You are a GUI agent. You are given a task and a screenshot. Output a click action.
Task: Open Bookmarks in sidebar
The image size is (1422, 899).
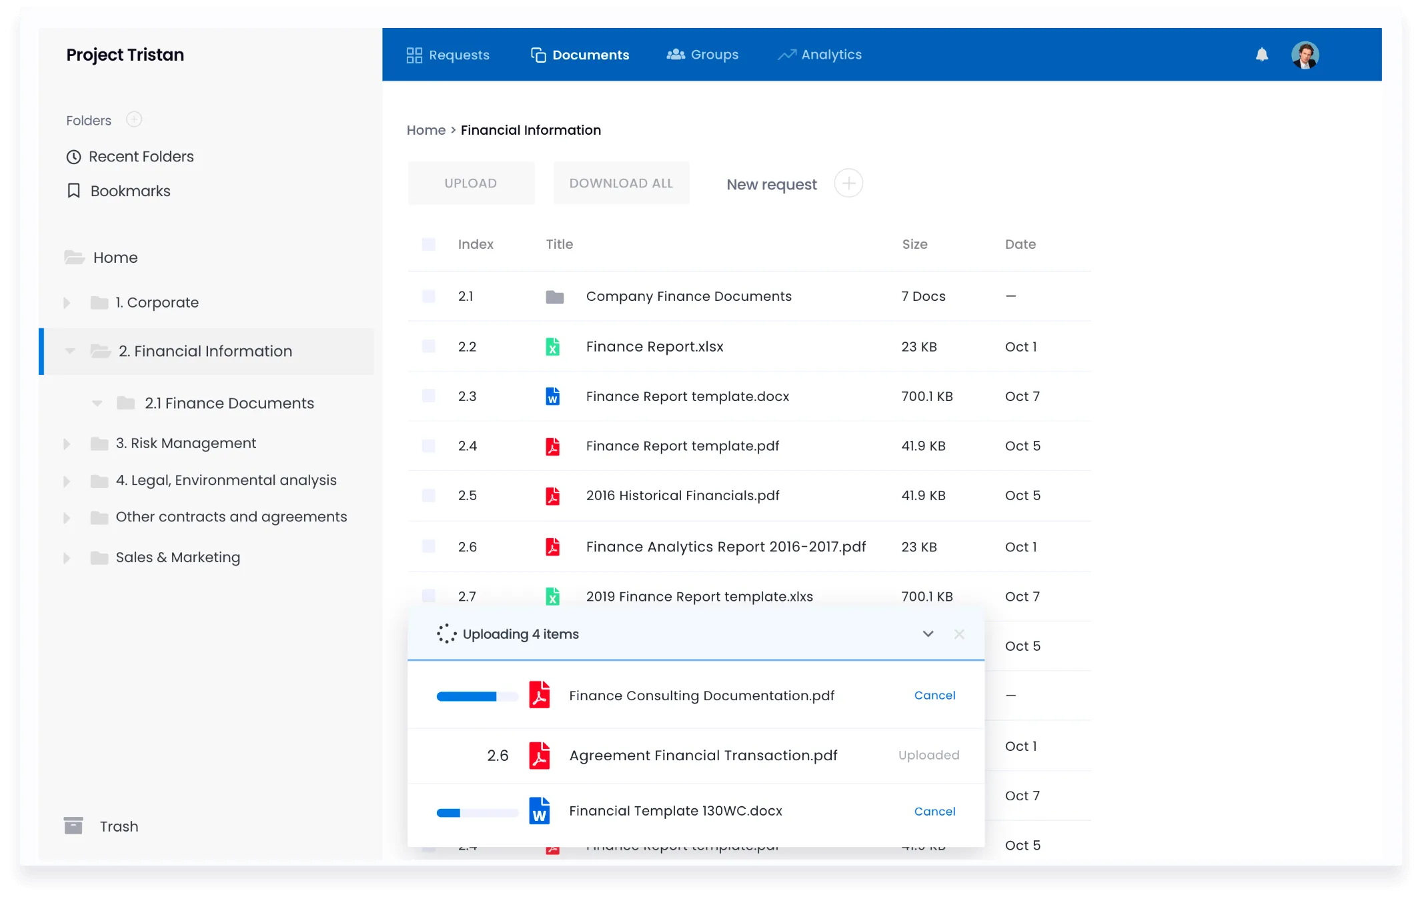pyautogui.click(x=130, y=191)
